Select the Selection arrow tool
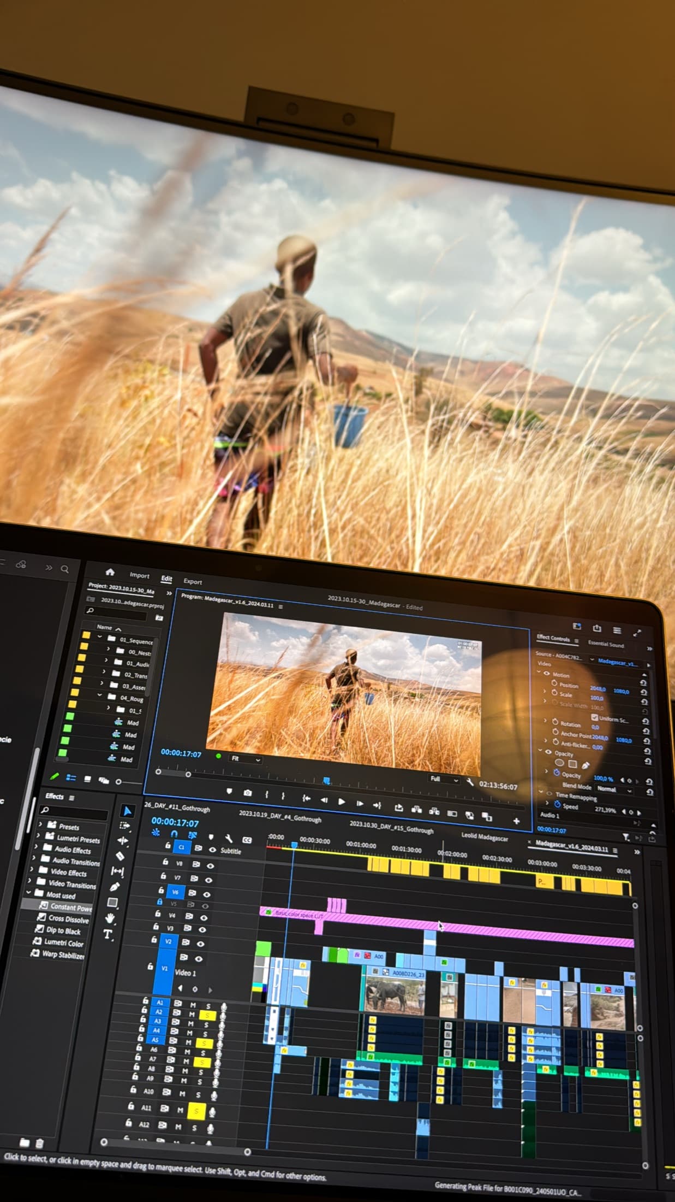The width and height of the screenshot is (675, 1202). (x=127, y=811)
